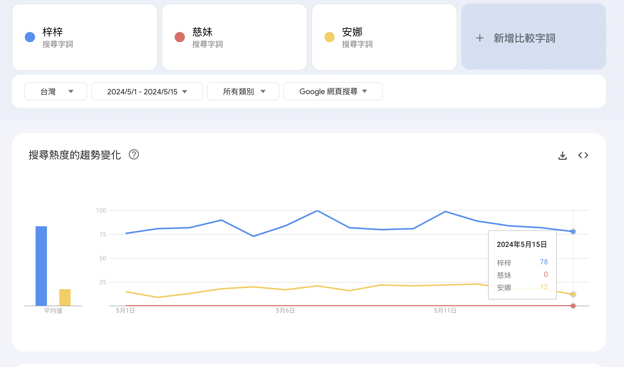Image resolution: width=624 pixels, height=367 pixels.
Task: Click the yellow average bar
Action: coord(65,297)
